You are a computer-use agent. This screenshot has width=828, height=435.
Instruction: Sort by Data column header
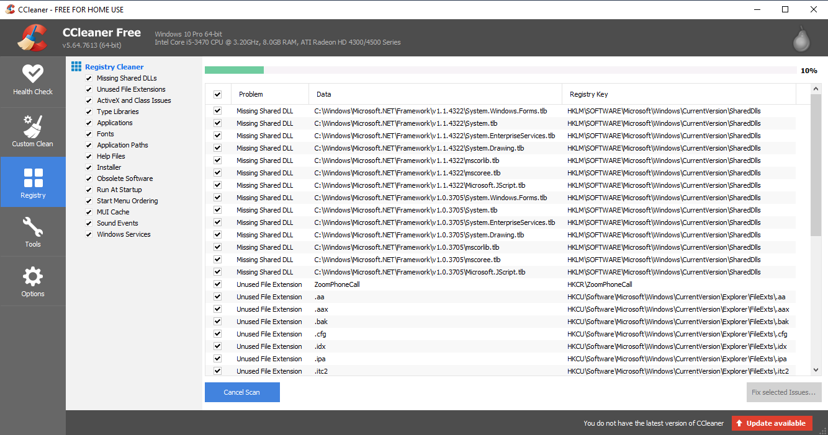435,94
